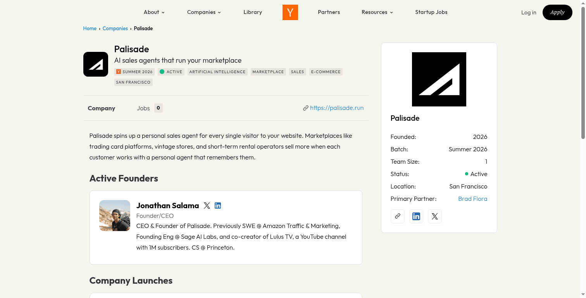Click the 'Team Size:' label in sidebar
The image size is (586, 298).
pyautogui.click(x=405, y=161)
